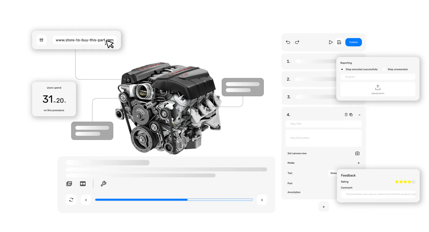429x232 pixels.
Task: Click the "Annotation" row label
Action: tap(294, 192)
